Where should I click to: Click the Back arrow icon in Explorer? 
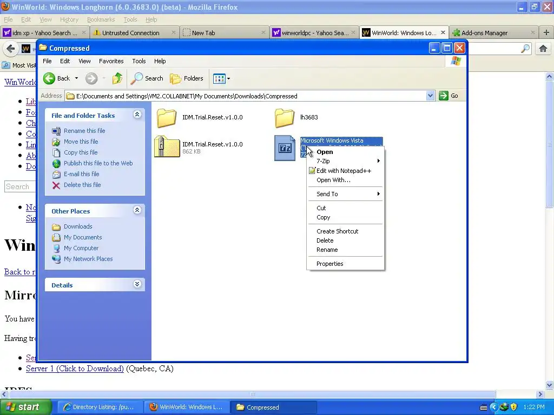[49, 78]
